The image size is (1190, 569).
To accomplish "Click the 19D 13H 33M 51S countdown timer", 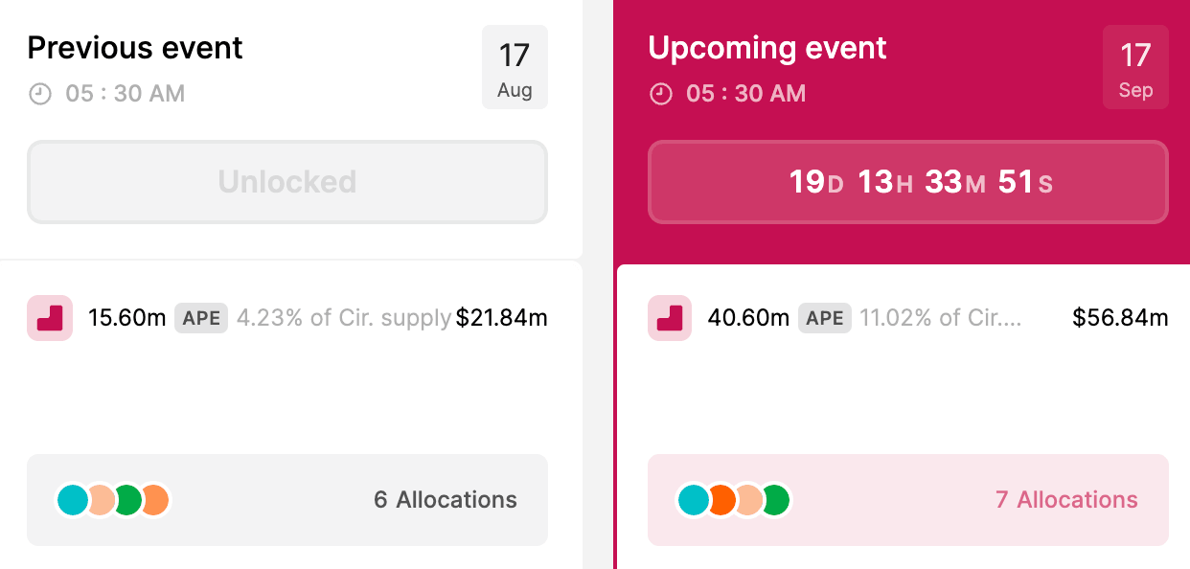I will 907,182.
